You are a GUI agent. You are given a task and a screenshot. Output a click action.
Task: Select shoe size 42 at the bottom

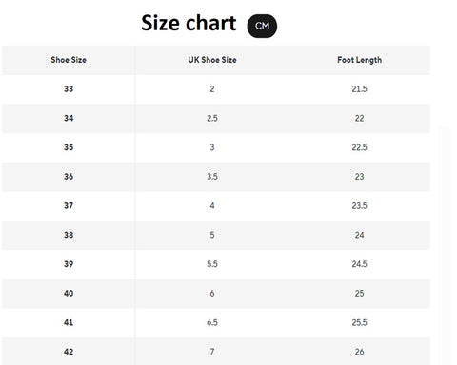(x=69, y=352)
